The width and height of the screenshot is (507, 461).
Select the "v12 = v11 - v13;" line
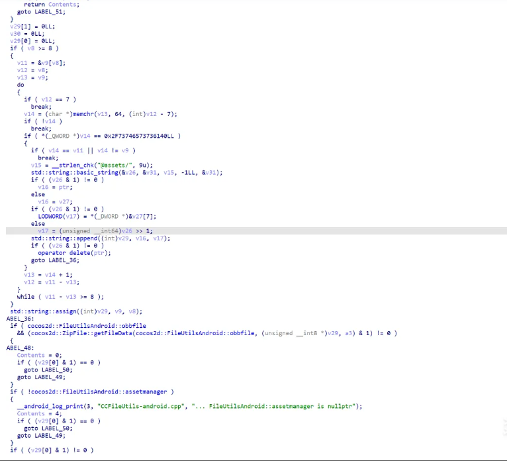[52, 282]
